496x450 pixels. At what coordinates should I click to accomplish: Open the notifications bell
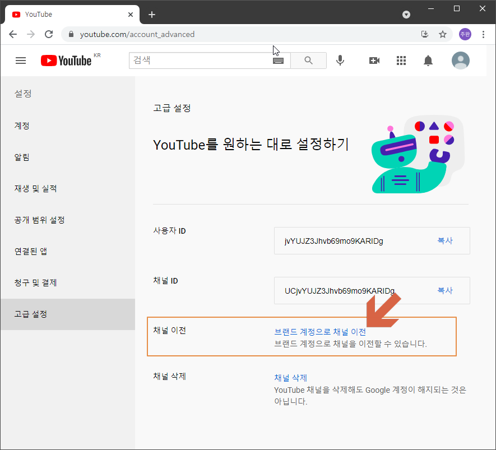point(428,61)
